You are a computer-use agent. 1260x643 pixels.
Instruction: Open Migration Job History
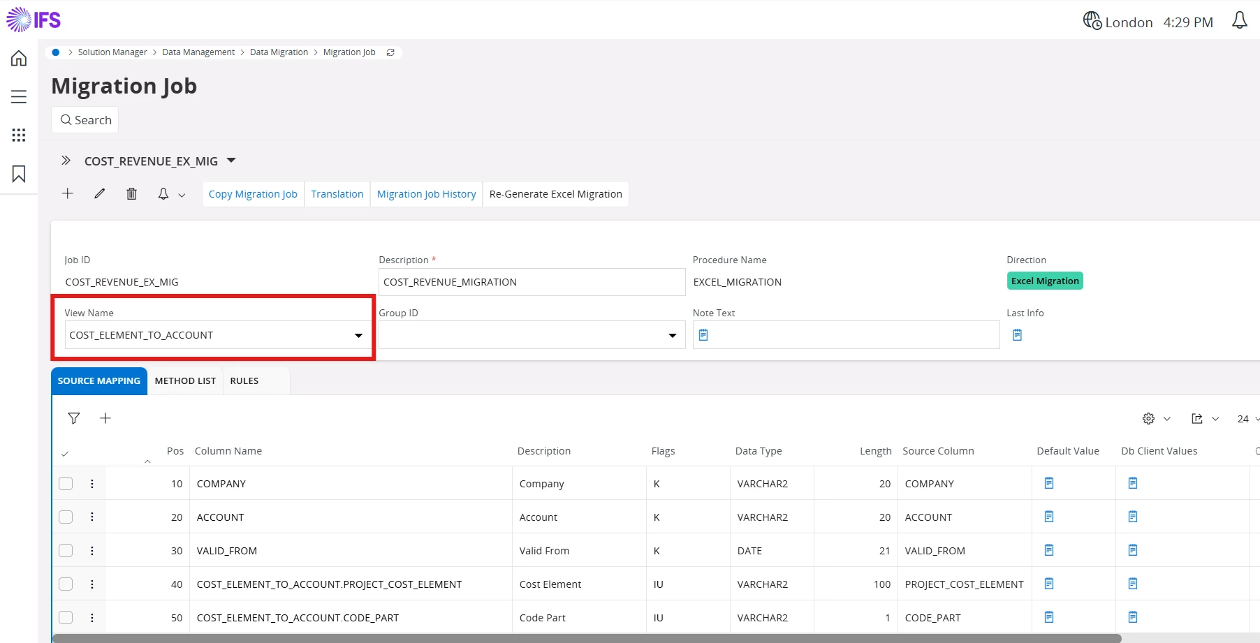[x=427, y=194]
